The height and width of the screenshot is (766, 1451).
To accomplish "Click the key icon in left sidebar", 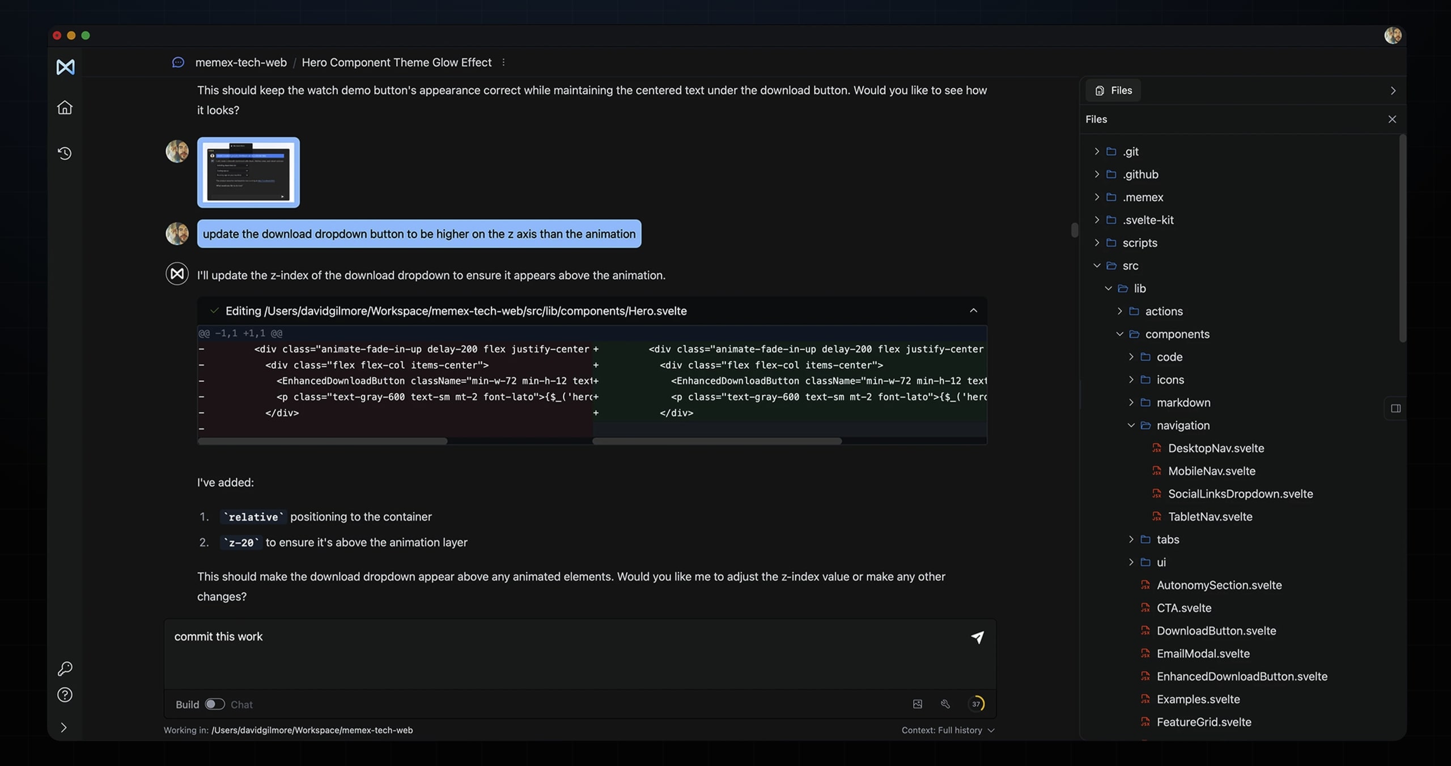I will pos(65,669).
